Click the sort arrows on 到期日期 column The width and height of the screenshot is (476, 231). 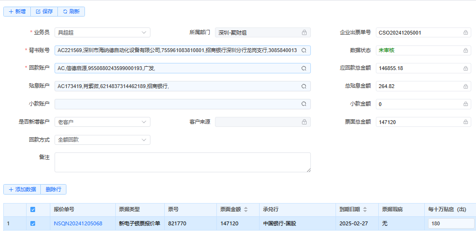[x=365, y=210]
